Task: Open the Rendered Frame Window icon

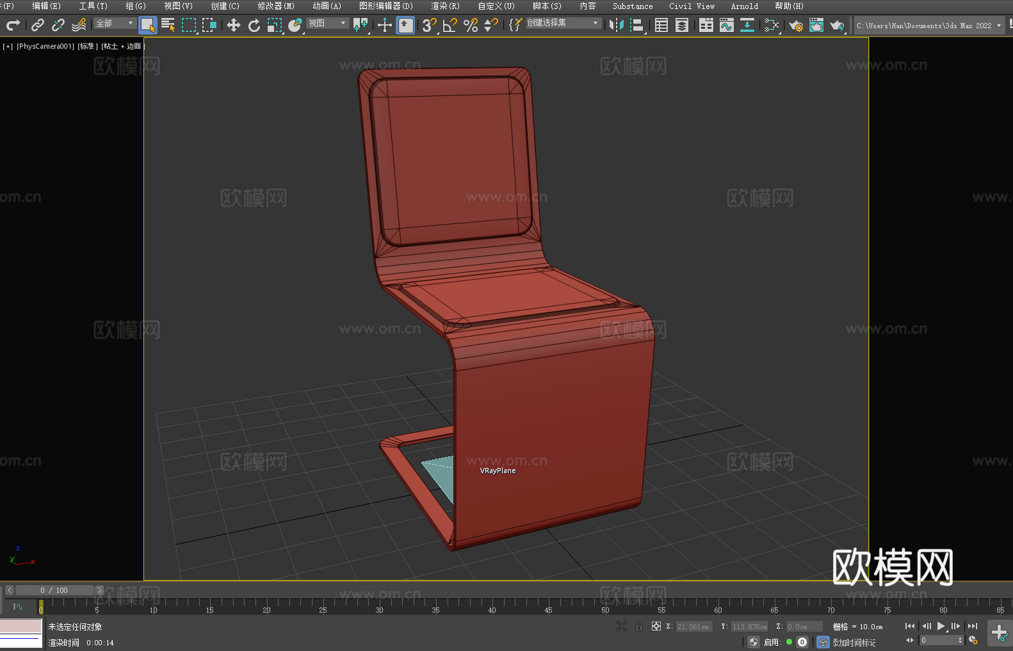Action: point(816,25)
